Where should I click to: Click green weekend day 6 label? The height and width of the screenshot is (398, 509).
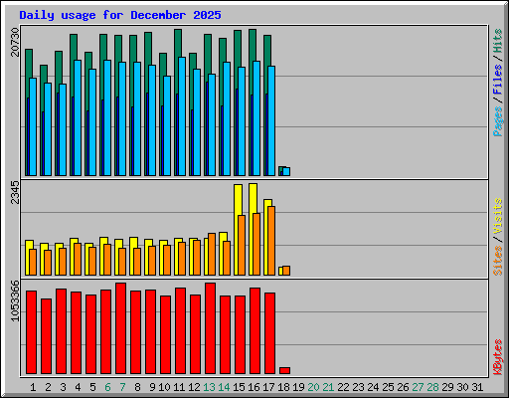[107, 387]
